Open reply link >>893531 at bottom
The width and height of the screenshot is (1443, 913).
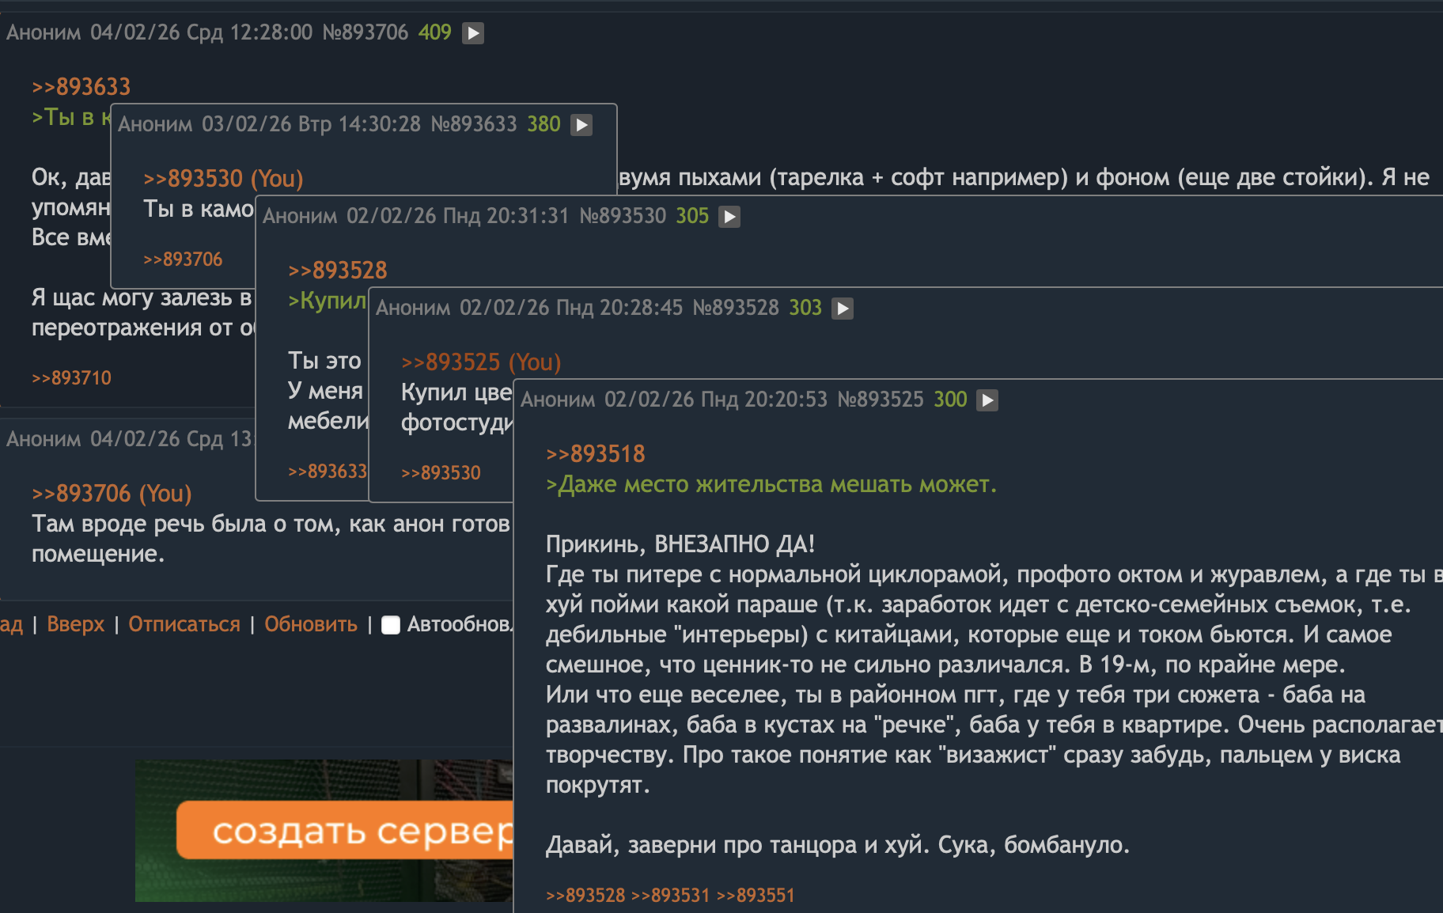click(670, 895)
